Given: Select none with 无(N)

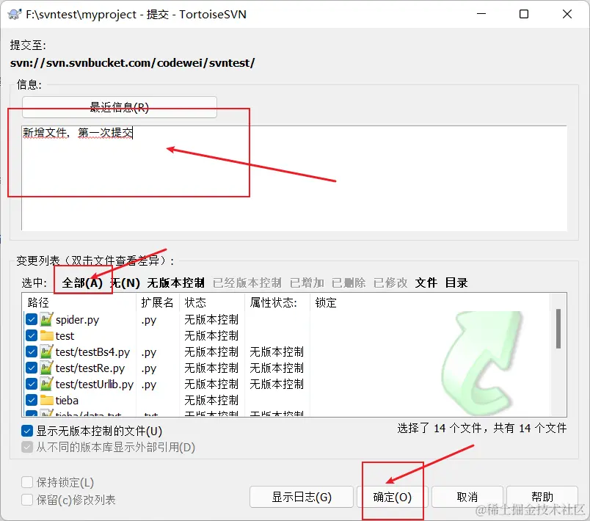Looking at the screenshot, I should point(126,283).
